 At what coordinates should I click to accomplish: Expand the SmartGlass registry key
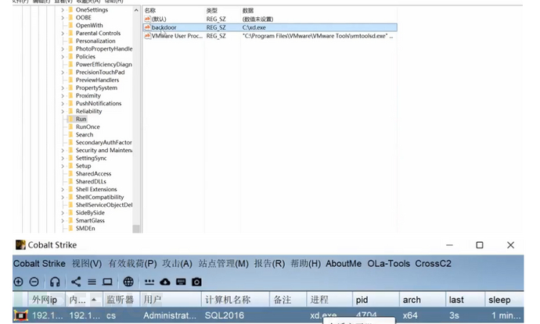pos(63,221)
